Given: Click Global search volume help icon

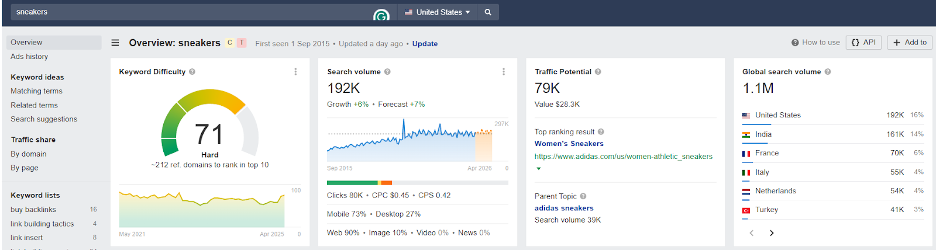Looking at the screenshot, I should point(828,72).
